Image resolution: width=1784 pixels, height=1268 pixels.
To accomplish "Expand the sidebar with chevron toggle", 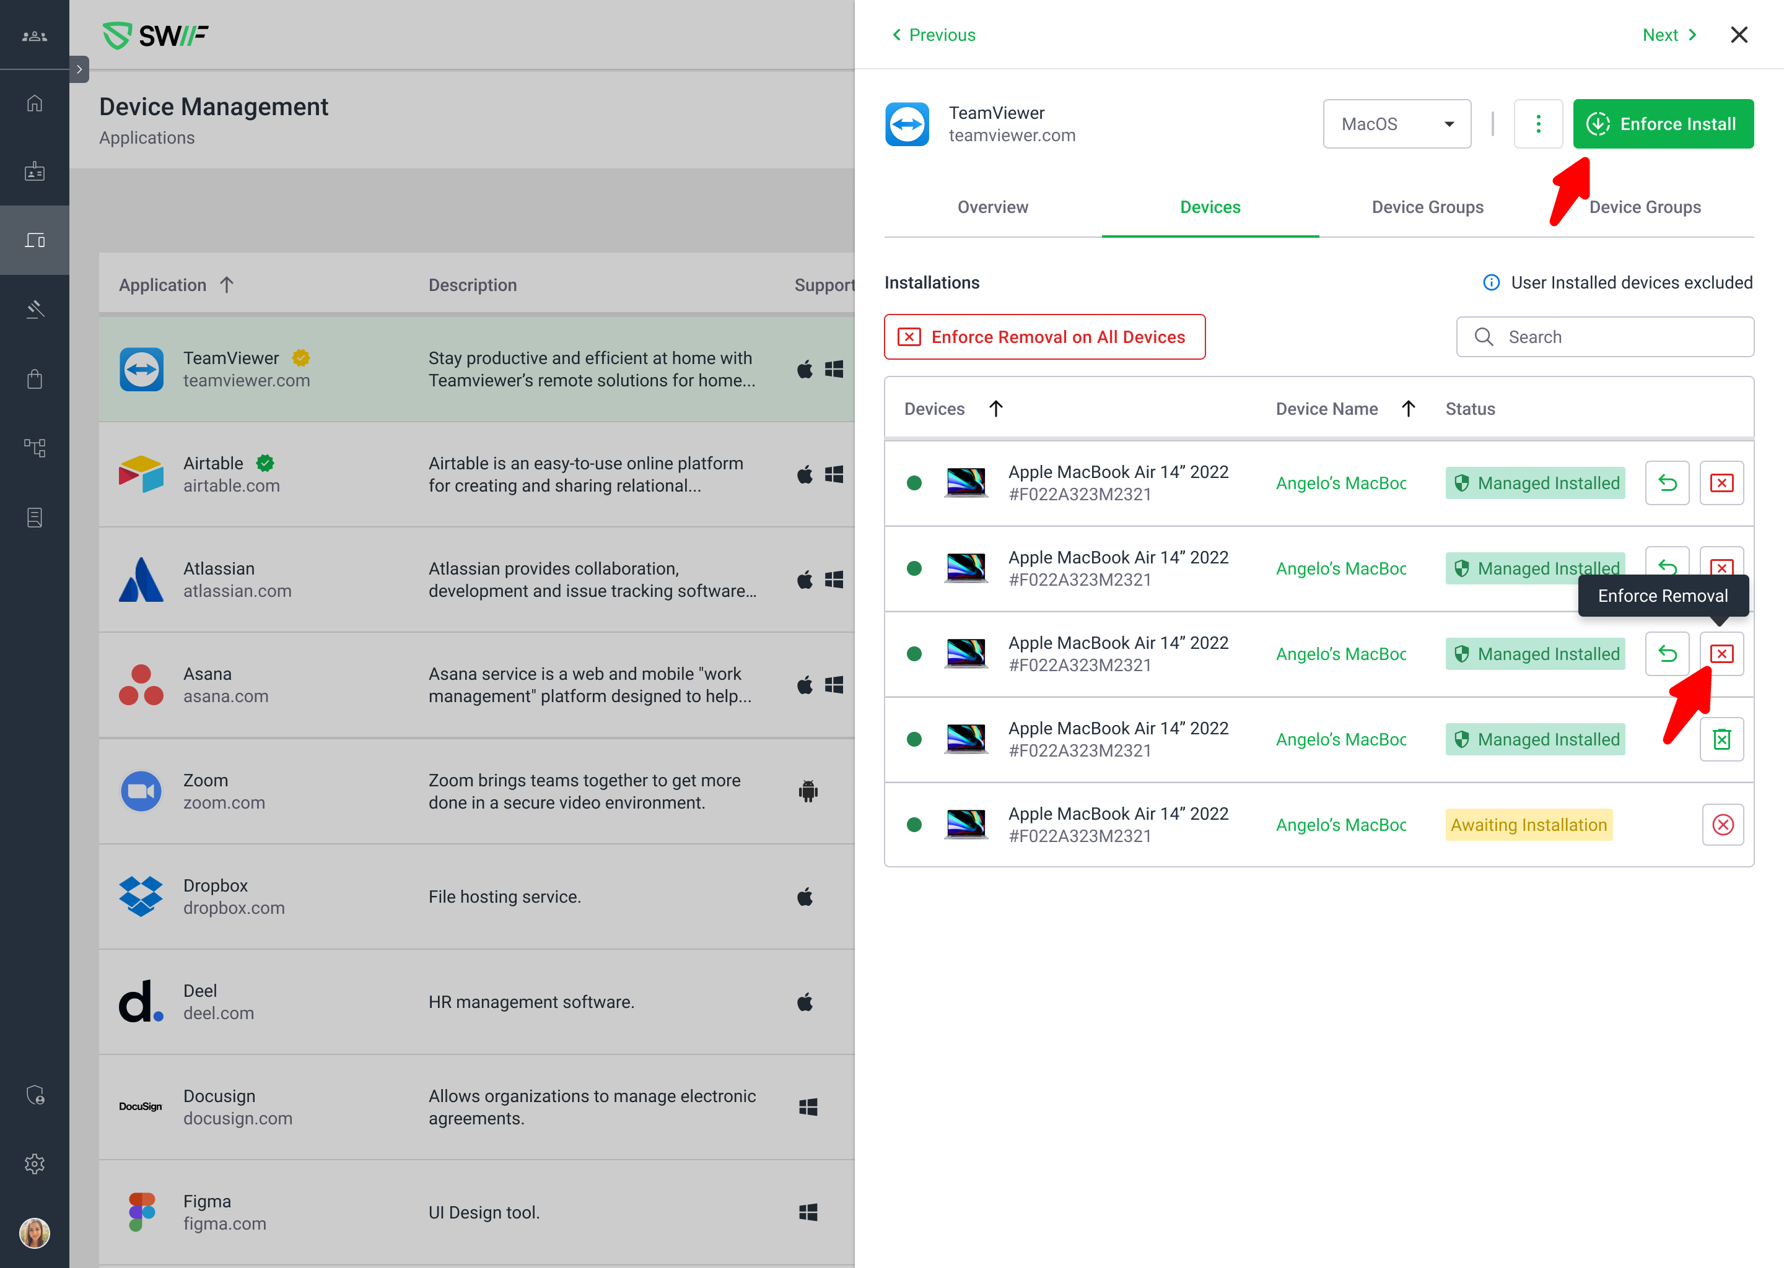I will tap(79, 69).
